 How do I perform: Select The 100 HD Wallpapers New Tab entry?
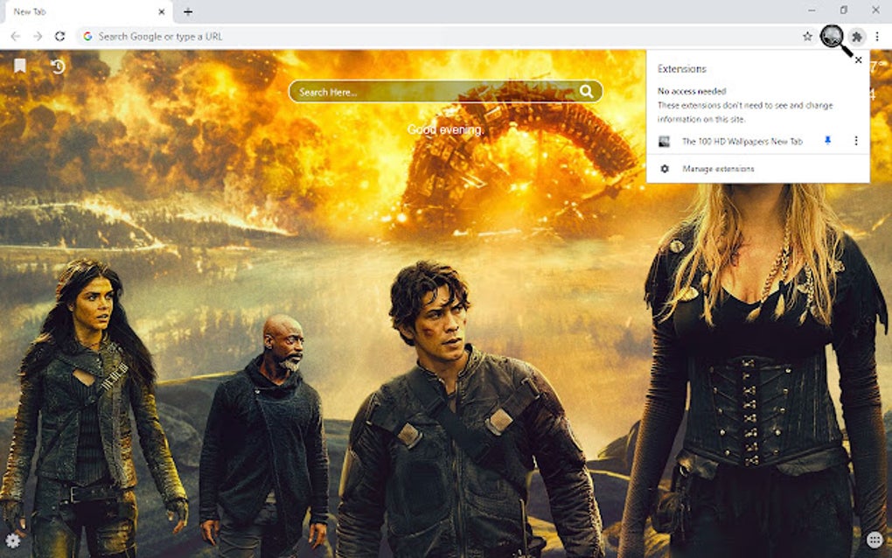742,141
